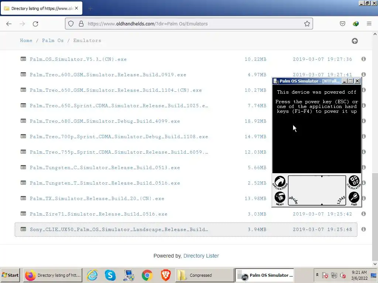The image size is (378, 283).
Task: Switch to Firefox taskbar button
Action: coord(53,275)
